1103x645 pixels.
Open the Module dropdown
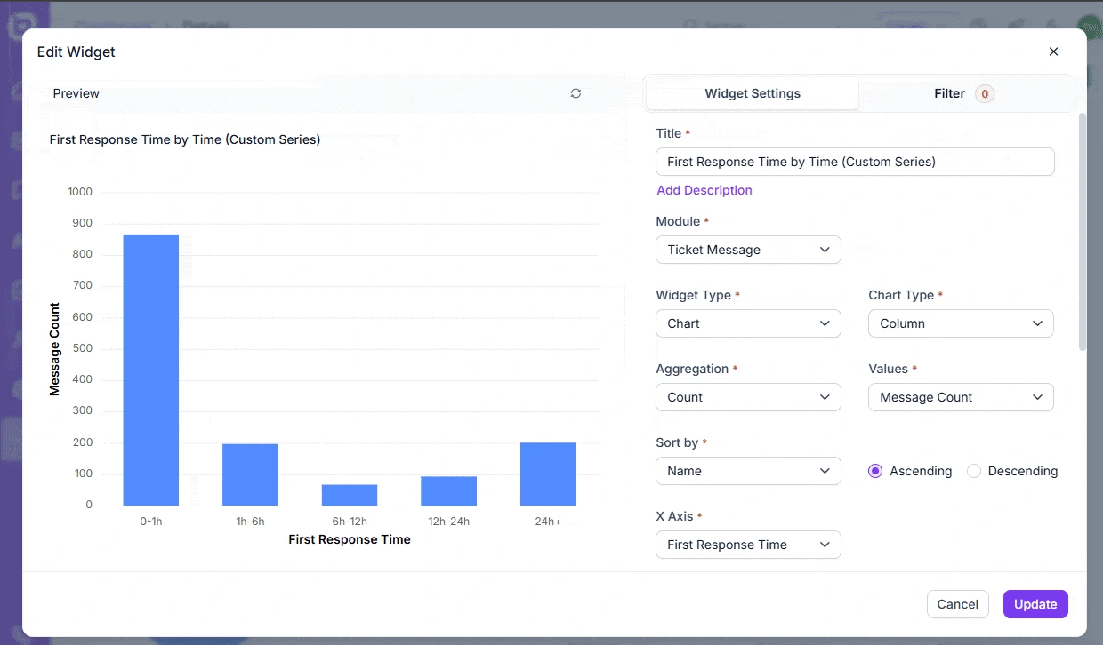pos(748,250)
